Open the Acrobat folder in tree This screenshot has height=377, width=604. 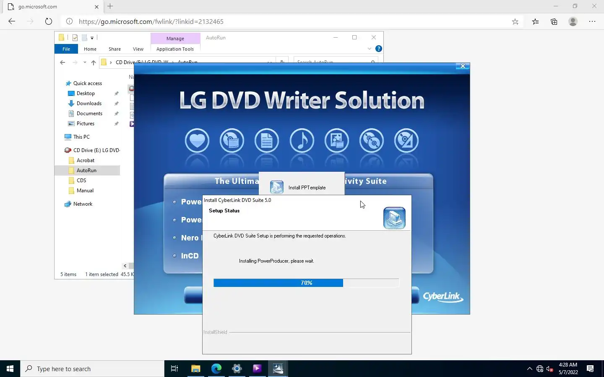86,160
